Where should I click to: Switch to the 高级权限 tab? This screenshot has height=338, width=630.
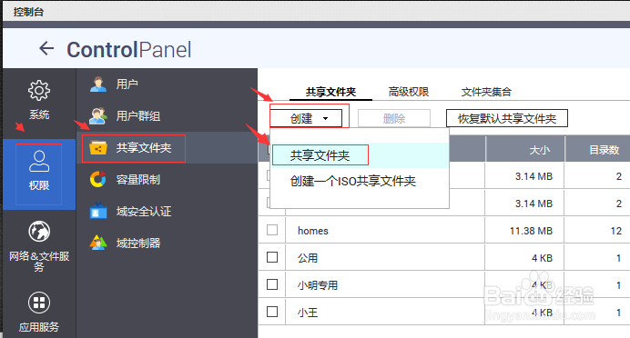tap(409, 92)
